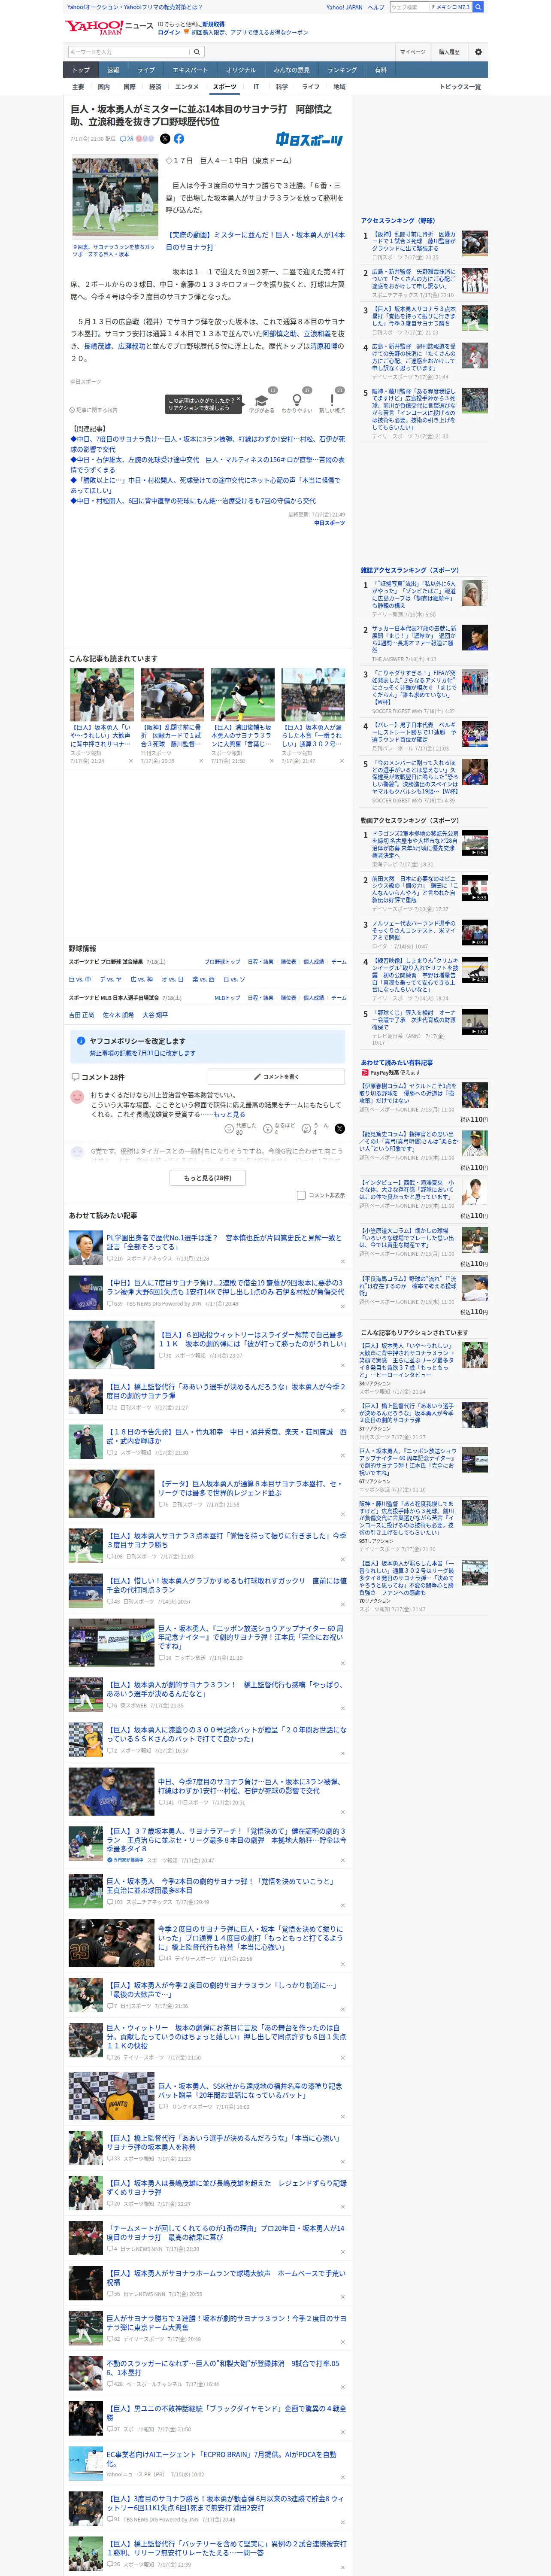Click the ログイン link
The width and height of the screenshot is (551, 2576).
(x=169, y=32)
